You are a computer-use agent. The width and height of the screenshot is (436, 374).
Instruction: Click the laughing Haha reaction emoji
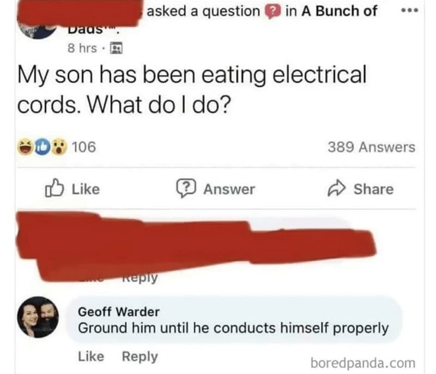25,147
